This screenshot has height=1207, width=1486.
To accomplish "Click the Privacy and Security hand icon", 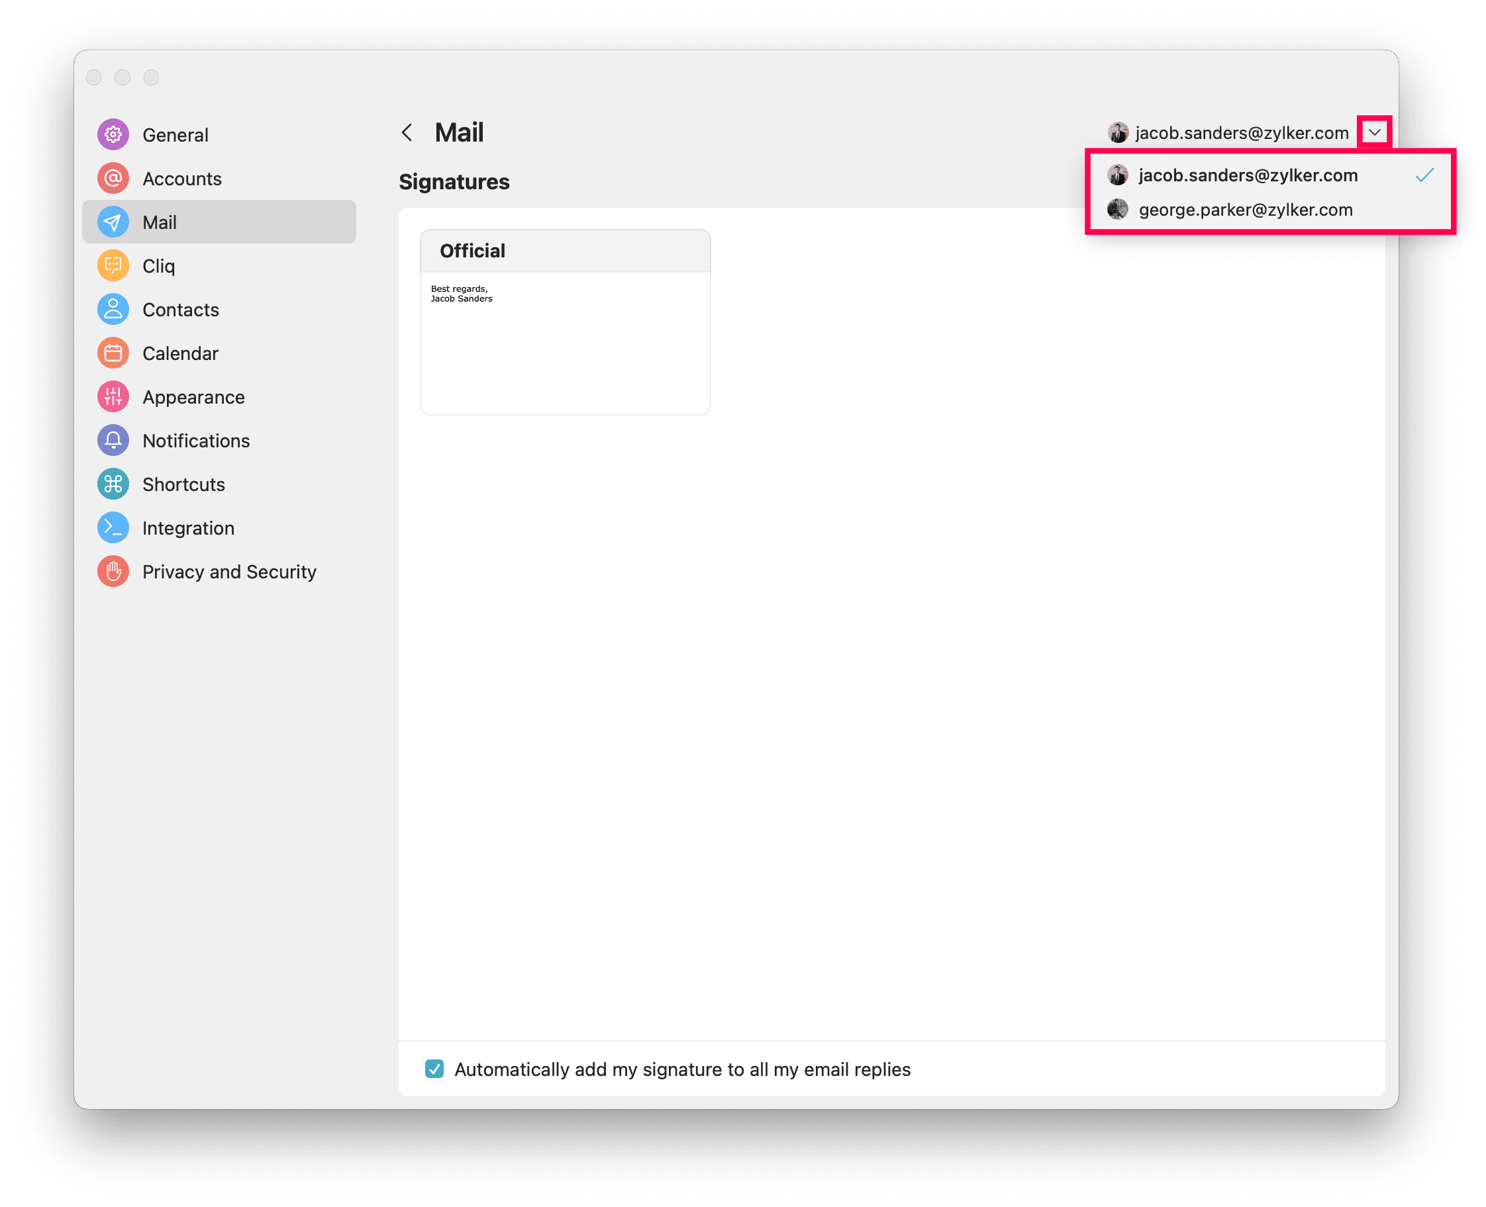I will [113, 572].
